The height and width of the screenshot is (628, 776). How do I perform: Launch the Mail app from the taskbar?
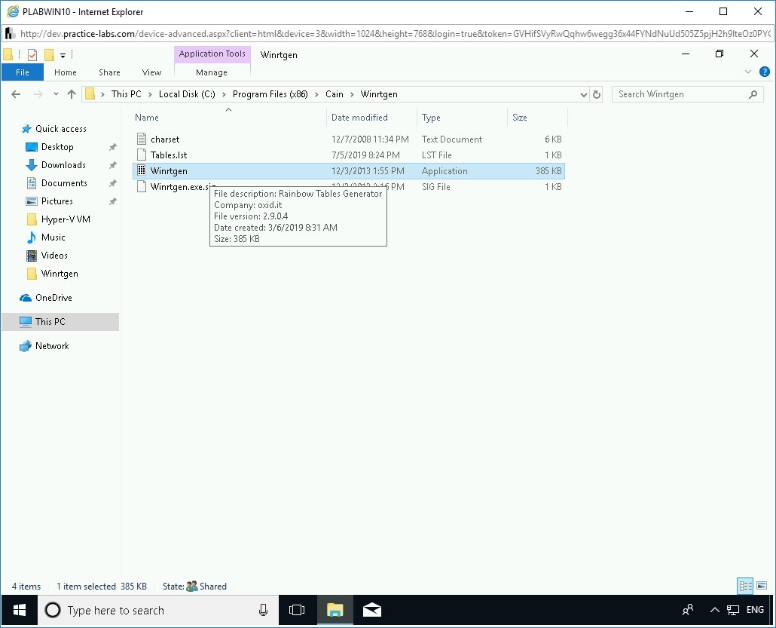(372, 610)
